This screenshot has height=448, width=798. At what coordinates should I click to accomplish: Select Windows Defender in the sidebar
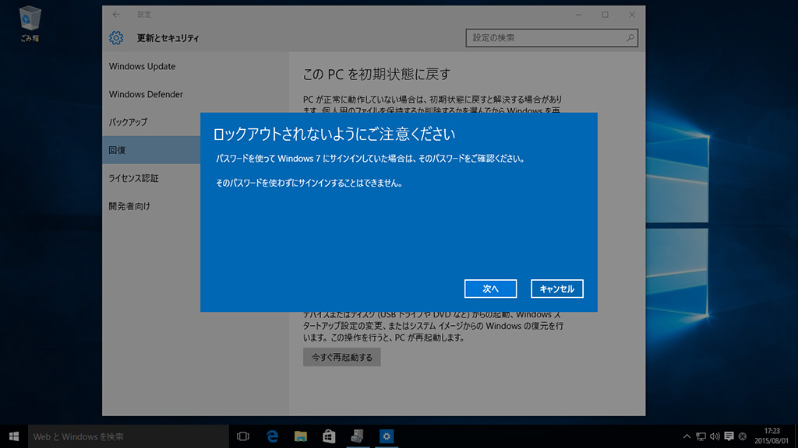point(146,95)
